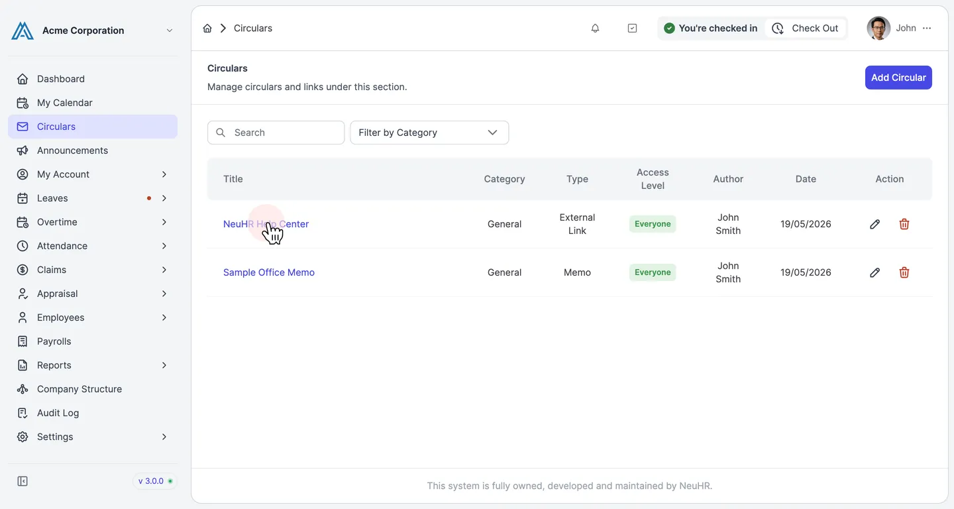Click the version v 3.0.0 badge
The width and height of the screenshot is (954, 509).
tap(155, 481)
